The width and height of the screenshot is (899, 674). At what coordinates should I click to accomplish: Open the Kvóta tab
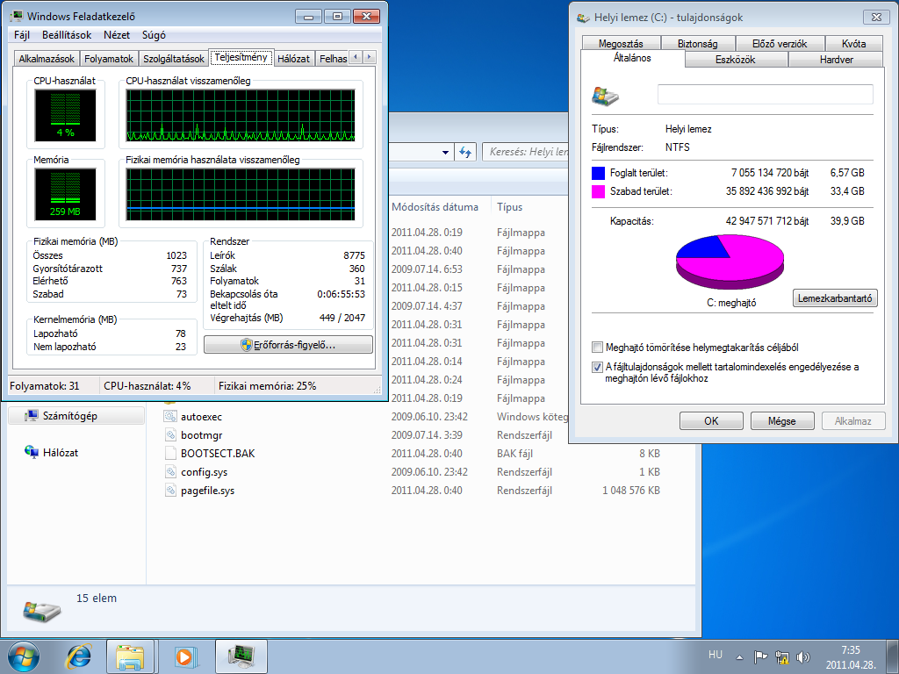pos(853,44)
